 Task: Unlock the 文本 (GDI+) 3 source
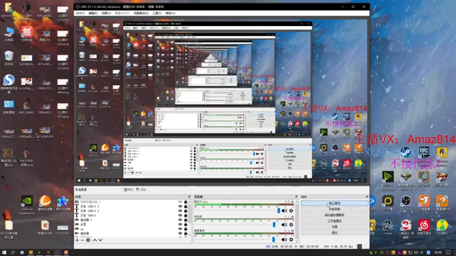click(186, 207)
